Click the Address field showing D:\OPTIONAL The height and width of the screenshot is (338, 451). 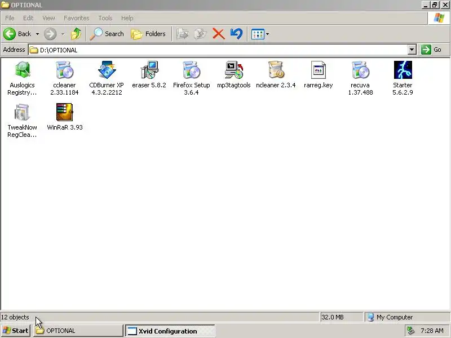pyautogui.click(x=218, y=50)
